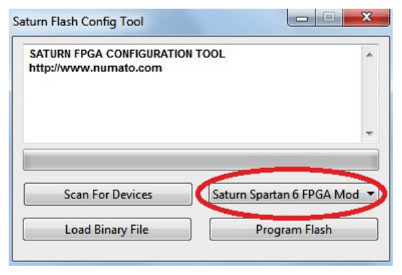Click the SATURN FPGA CONFIGURATION TOOL heading line
The image size is (402, 275).
click(x=127, y=55)
